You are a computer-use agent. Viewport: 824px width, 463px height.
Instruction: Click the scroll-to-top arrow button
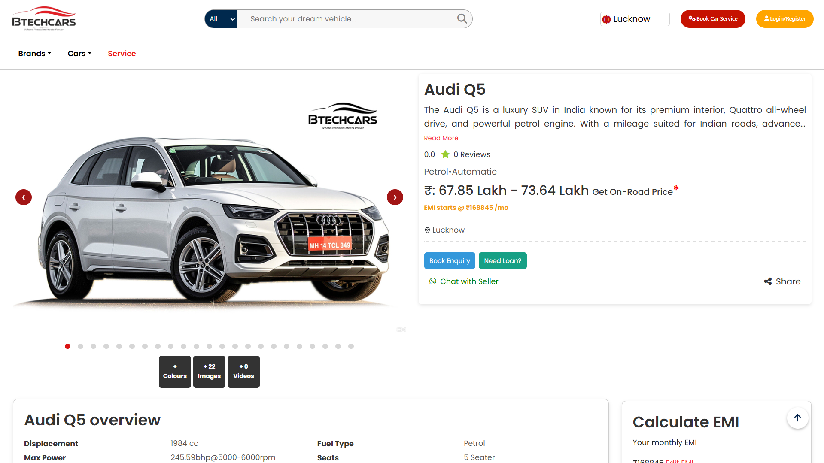pyautogui.click(x=797, y=418)
